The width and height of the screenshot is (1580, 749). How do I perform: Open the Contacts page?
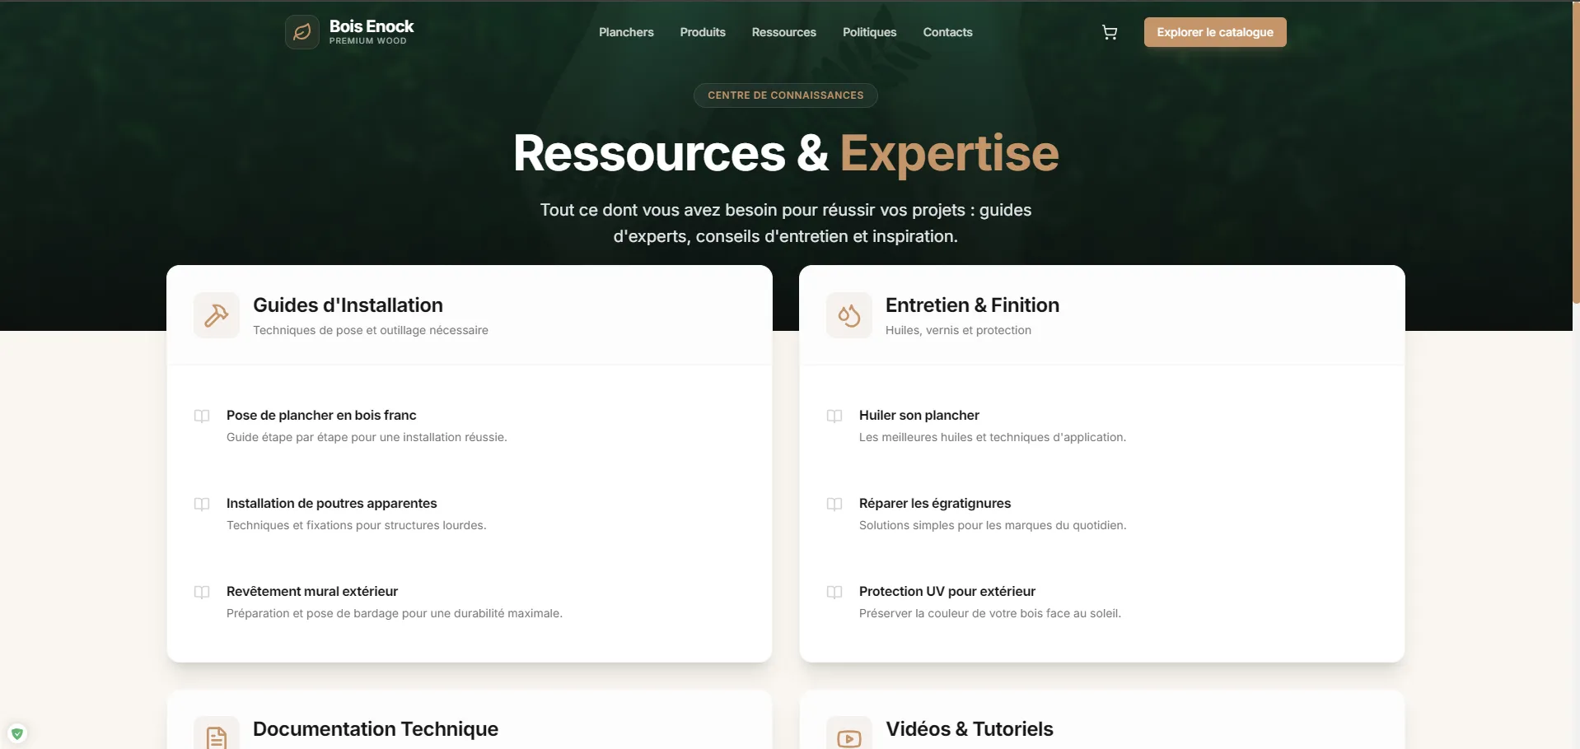pyautogui.click(x=947, y=32)
